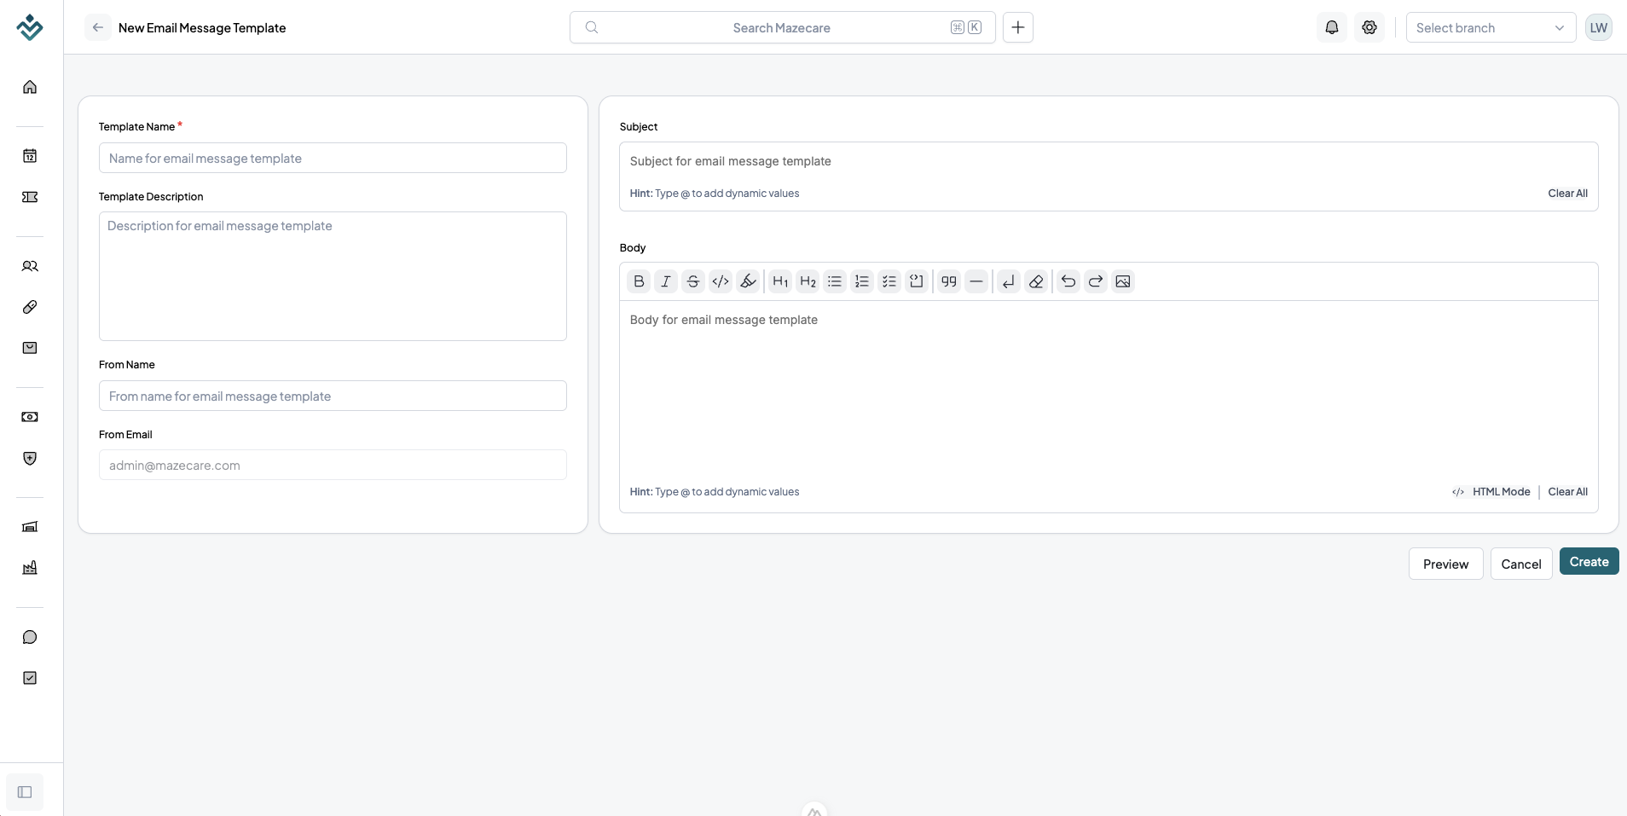Switch the body to HTML Mode

click(1491, 492)
